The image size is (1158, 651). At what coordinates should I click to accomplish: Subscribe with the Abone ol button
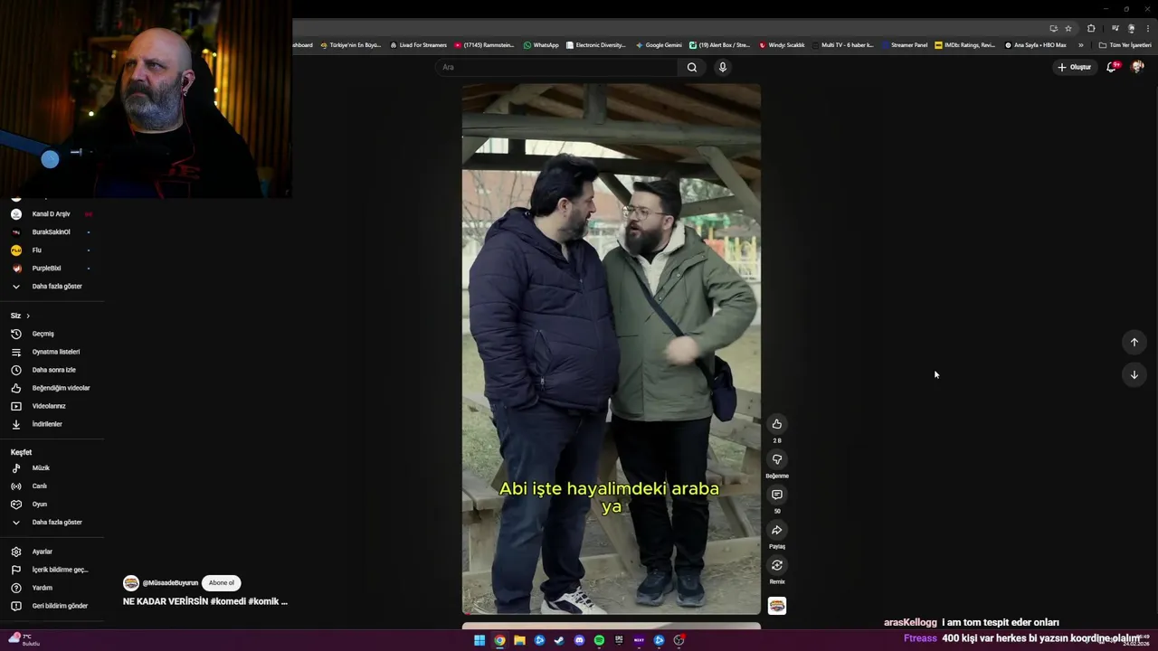[221, 583]
